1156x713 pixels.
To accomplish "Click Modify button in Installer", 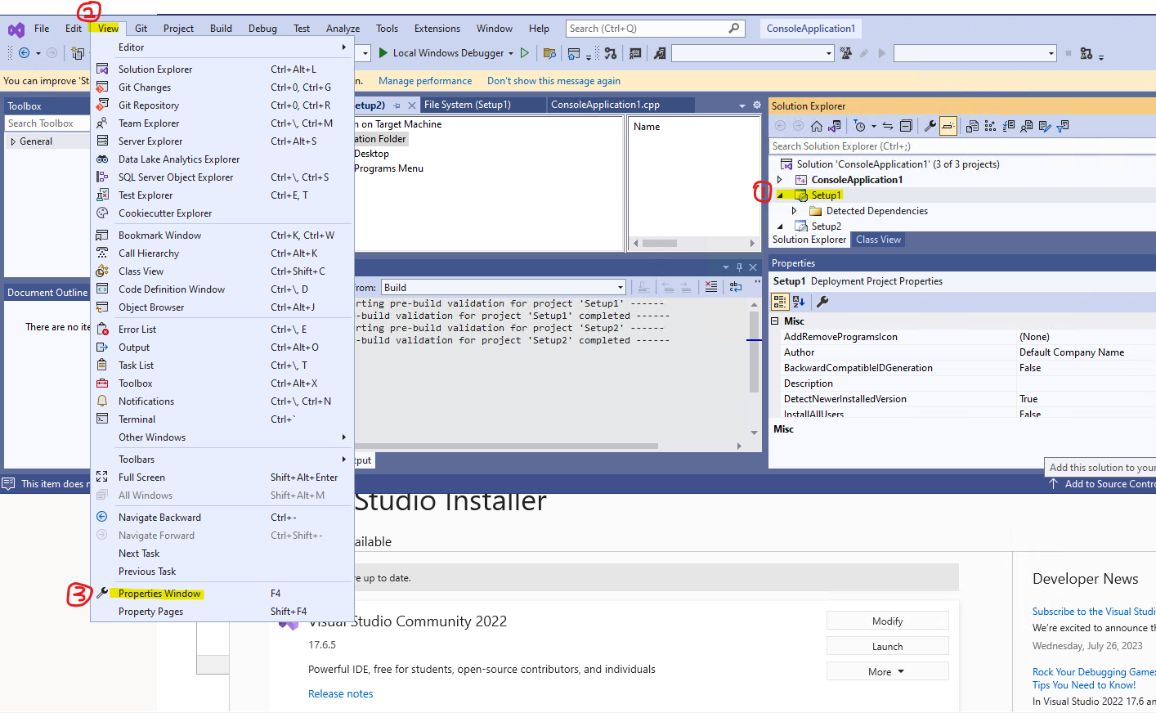I will (x=888, y=621).
